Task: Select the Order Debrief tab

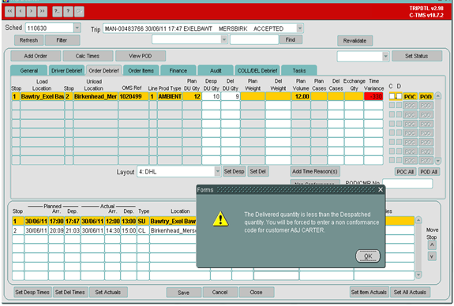Action: tap(103, 70)
